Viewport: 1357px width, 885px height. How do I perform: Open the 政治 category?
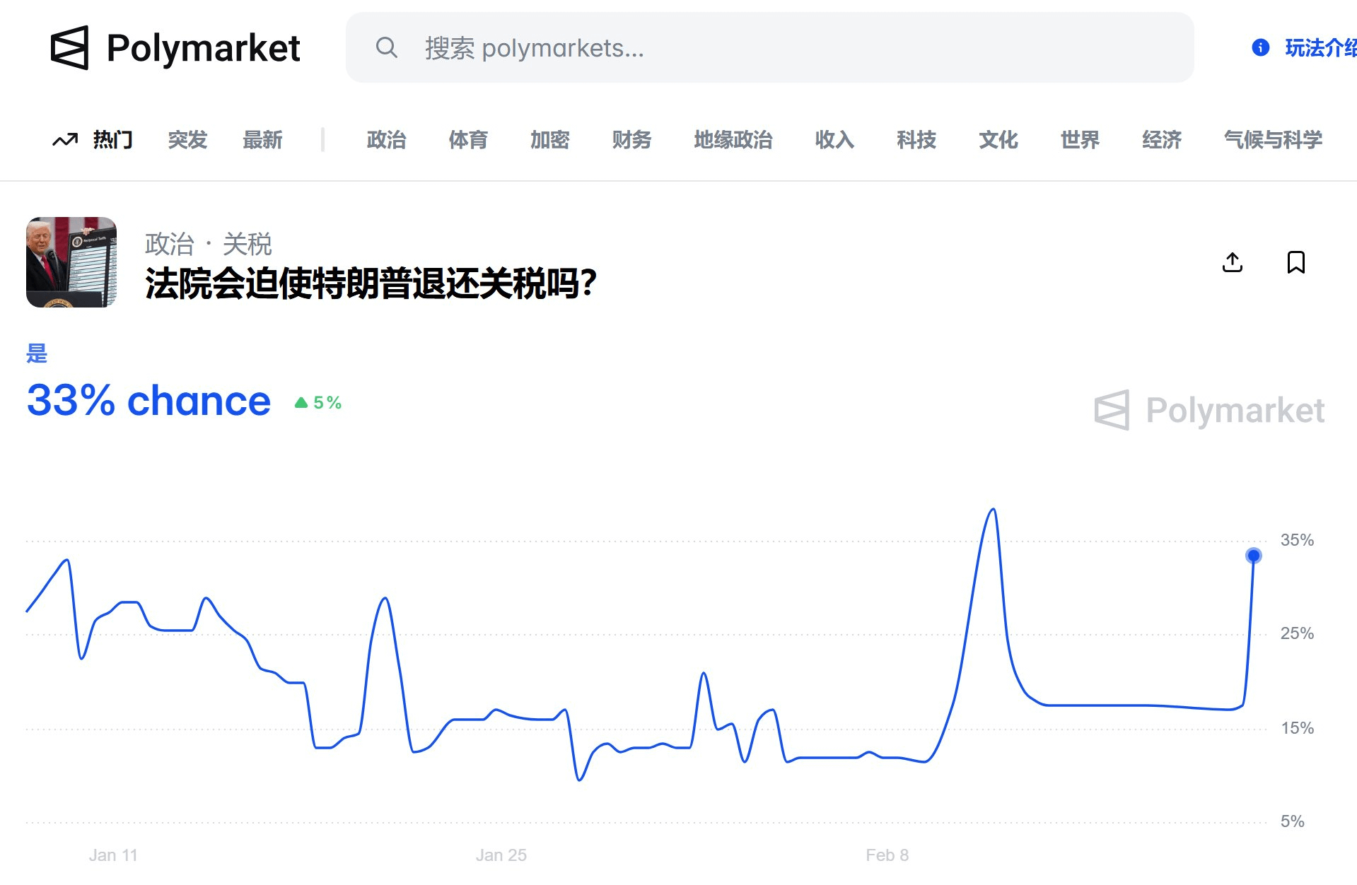[386, 139]
